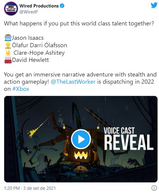Click the Ólafur Darri Ólafsson name text
Viewport: 159px width, 194px height.
point(39,45)
